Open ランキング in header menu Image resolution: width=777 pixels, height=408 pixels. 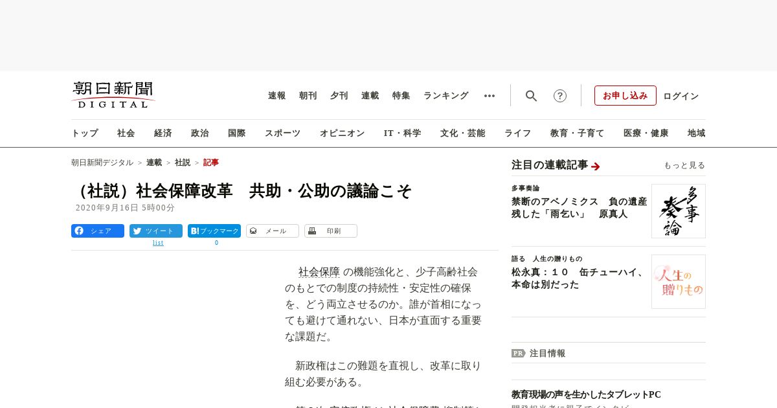pyautogui.click(x=446, y=96)
